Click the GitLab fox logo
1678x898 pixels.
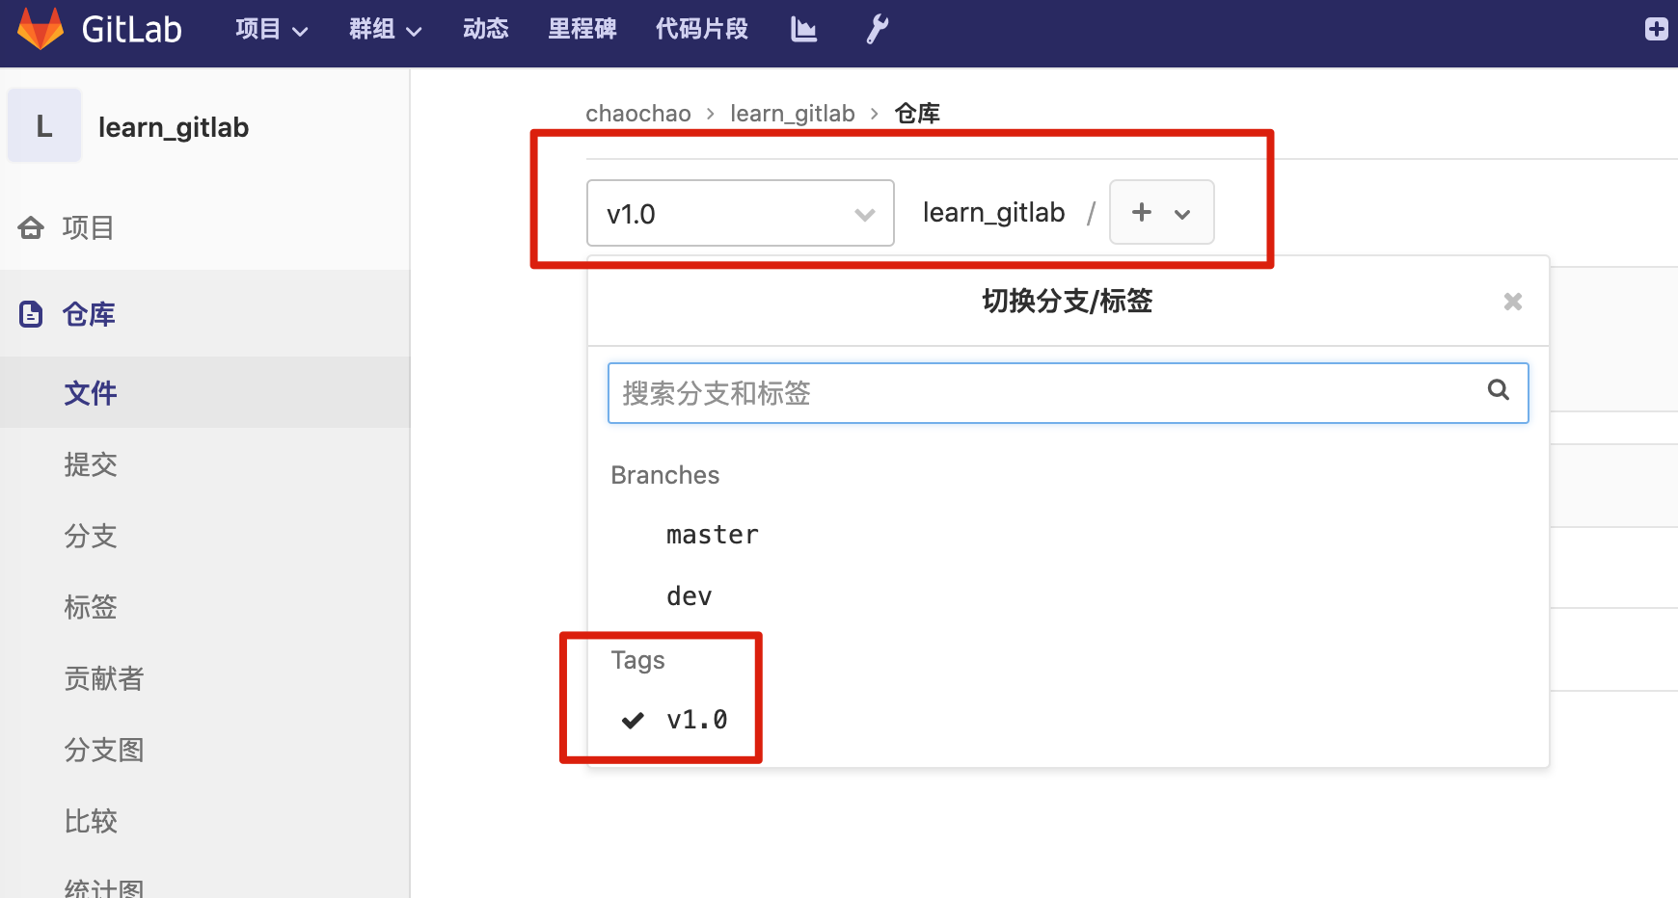click(x=41, y=29)
